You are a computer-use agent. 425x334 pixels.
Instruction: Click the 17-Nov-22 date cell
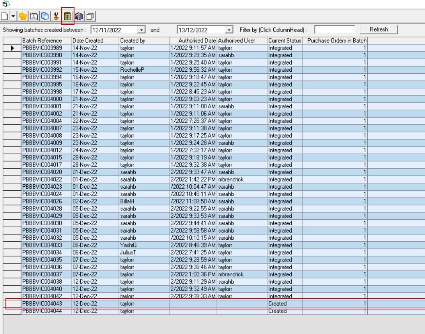pos(95,92)
